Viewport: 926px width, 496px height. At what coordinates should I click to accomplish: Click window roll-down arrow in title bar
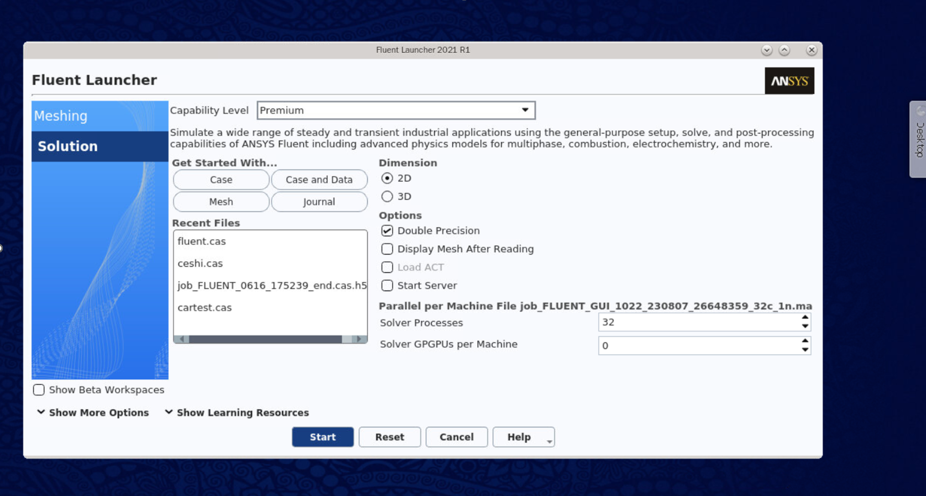pyautogui.click(x=766, y=50)
